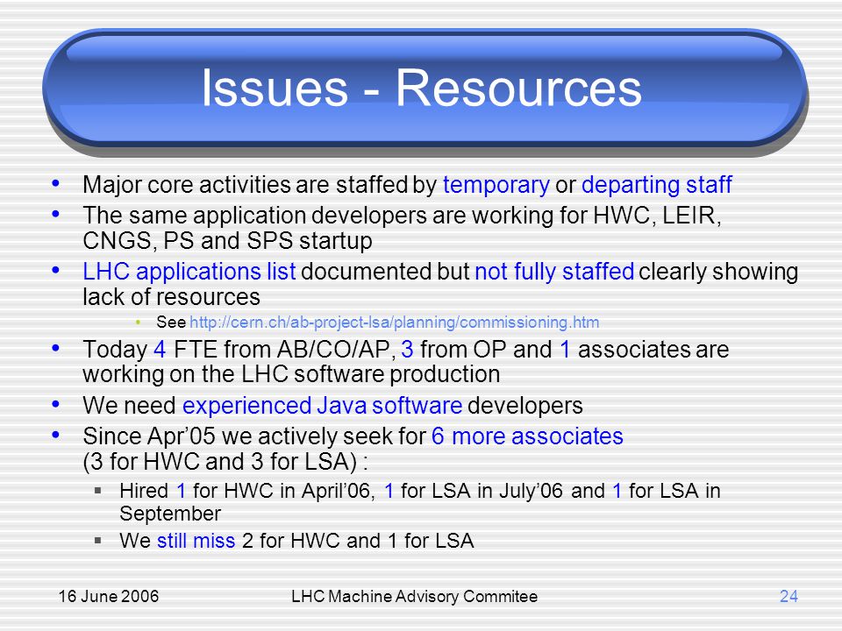The width and height of the screenshot is (842, 631).
Task: Click the word "September" in the sub-bullet
Action: point(170,514)
